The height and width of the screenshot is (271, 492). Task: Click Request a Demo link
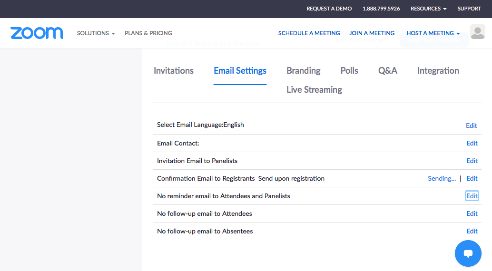click(x=329, y=9)
